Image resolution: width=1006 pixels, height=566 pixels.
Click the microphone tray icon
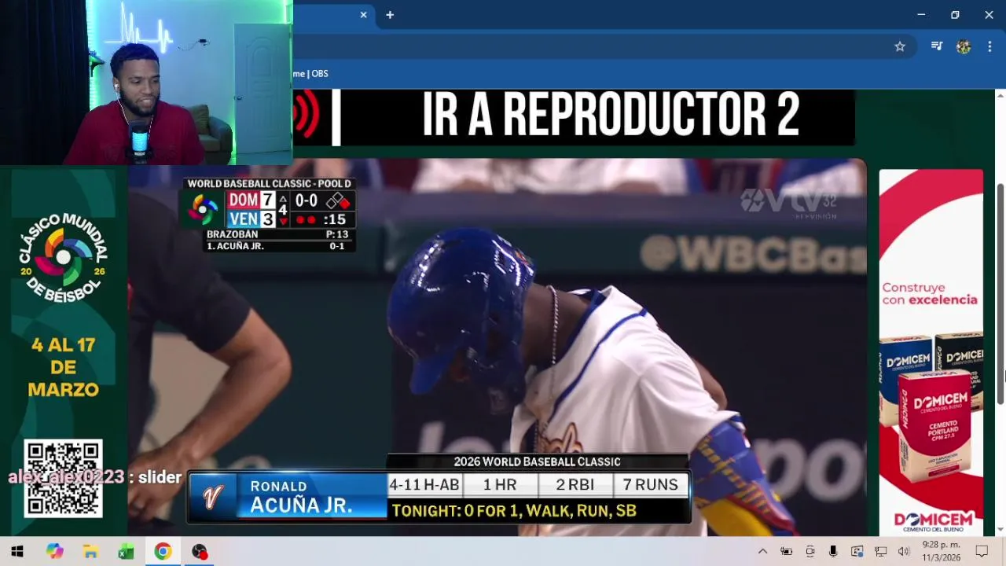833,551
